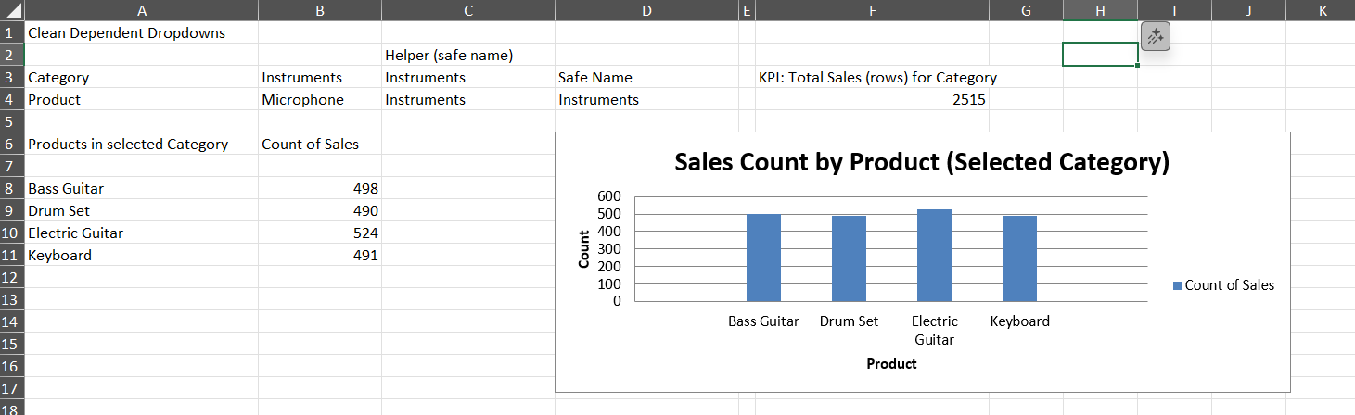Image resolution: width=1355 pixels, height=415 pixels.
Task: Click the Drum Set bar in chart
Action: [849, 258]
